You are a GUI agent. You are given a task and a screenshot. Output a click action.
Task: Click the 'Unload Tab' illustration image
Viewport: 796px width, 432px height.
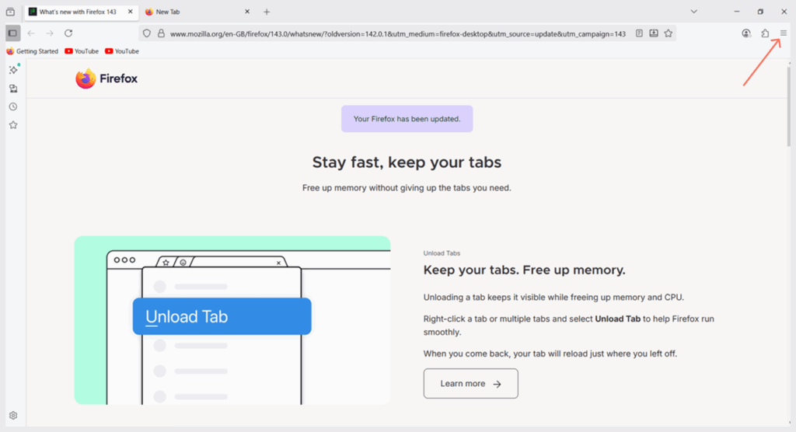pos(232,320)
